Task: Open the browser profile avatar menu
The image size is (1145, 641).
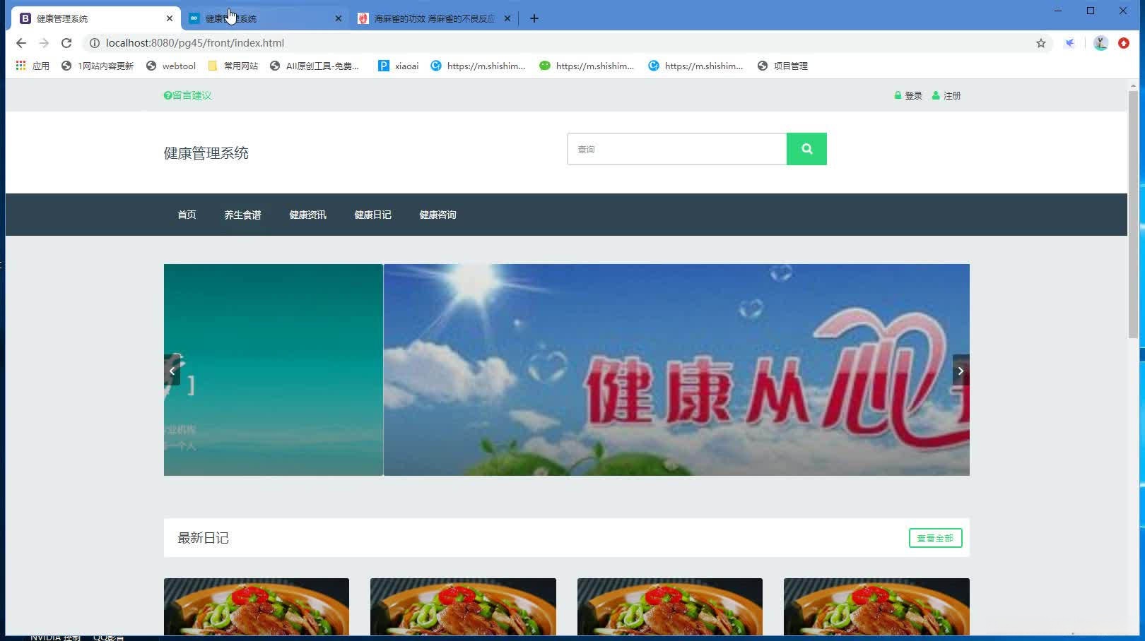Action: (x=1100, y=42)
